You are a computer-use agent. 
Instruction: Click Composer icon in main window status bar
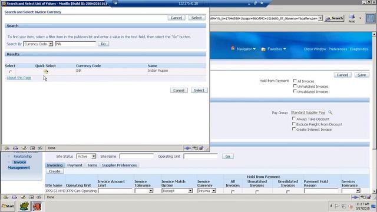point(23,197)
